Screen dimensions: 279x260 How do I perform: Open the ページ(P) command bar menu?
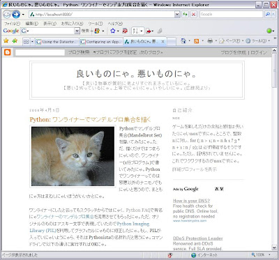(x=232, y=41)
